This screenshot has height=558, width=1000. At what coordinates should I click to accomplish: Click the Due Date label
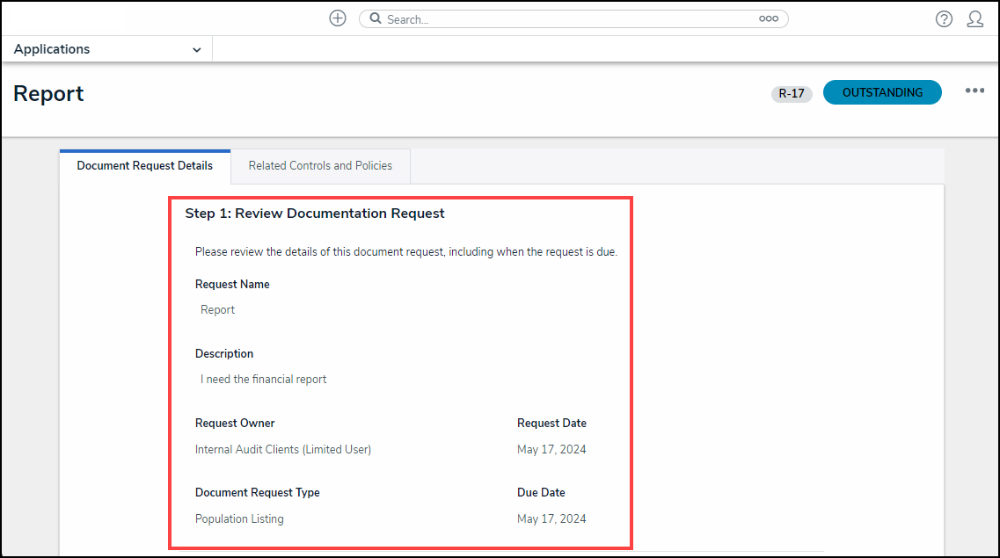pyautogui.click(x=541, y=492)
